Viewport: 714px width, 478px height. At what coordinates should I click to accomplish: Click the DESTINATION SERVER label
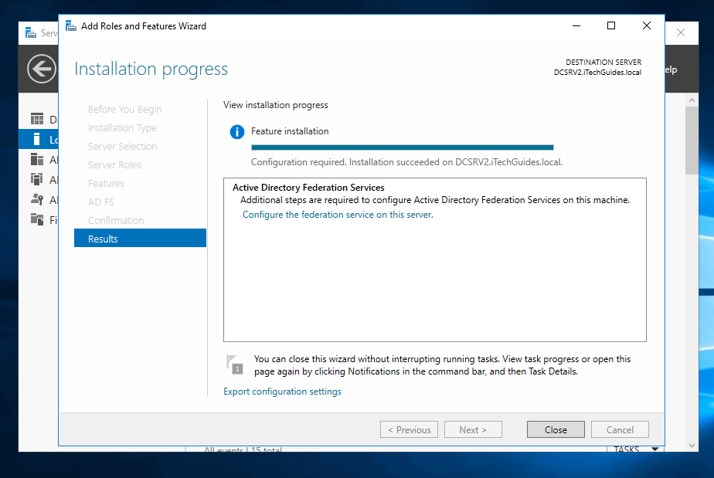coord(603,63)
